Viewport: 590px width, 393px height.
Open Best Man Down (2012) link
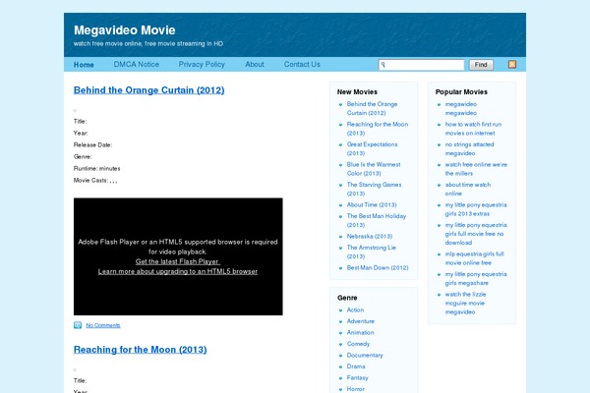[378, 268]
